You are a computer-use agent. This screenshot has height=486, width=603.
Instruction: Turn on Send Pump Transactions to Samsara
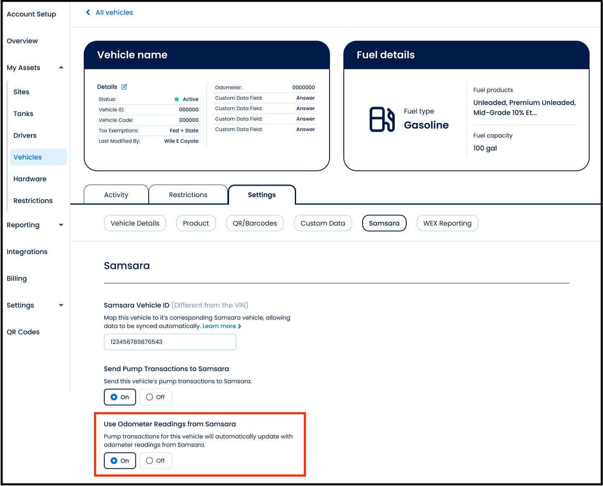[120, 397]
